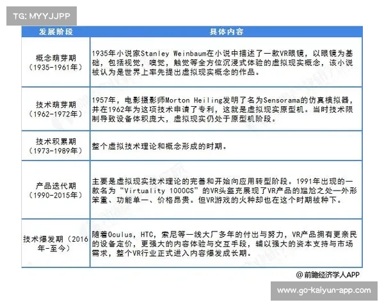Select the 概念萌芽期 (1935-1961年) cell

click(x=56, y=63)
